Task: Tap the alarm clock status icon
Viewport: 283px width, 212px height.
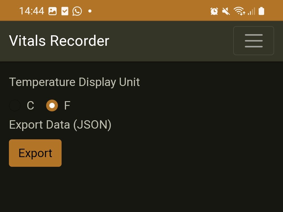Action: [x=214, y=11]
